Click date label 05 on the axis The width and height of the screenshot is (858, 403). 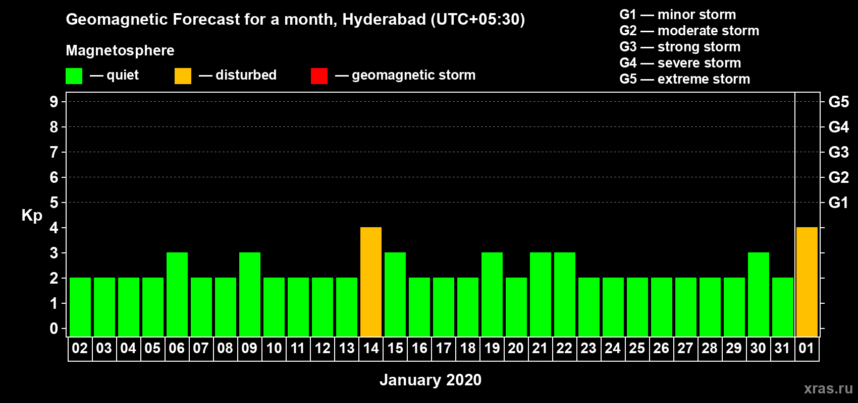[x=152, y=348]
